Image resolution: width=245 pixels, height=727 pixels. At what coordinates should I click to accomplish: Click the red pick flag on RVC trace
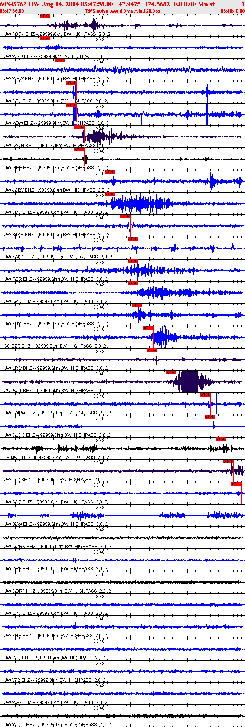pos(133,283)
